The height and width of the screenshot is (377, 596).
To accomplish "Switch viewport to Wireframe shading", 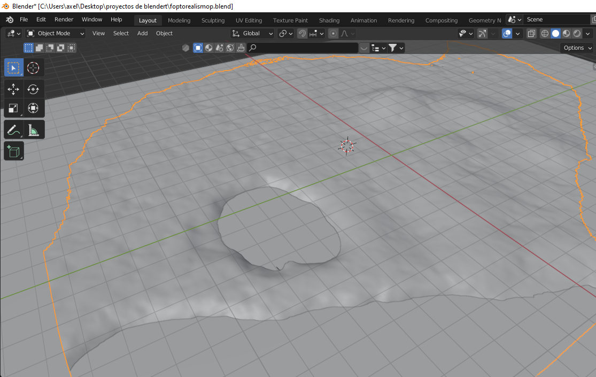I will tap(545, 34).
